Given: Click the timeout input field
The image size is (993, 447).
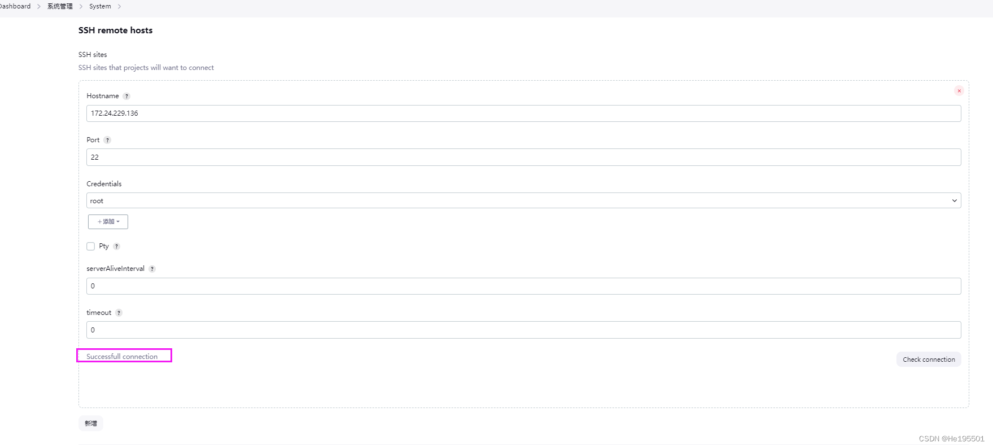Looking at the screenshot, I should [523, 330].
